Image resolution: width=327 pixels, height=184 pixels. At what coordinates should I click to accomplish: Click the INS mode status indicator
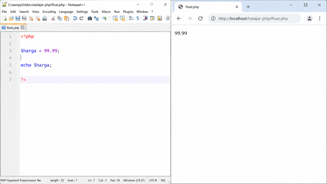pos(163,180)
